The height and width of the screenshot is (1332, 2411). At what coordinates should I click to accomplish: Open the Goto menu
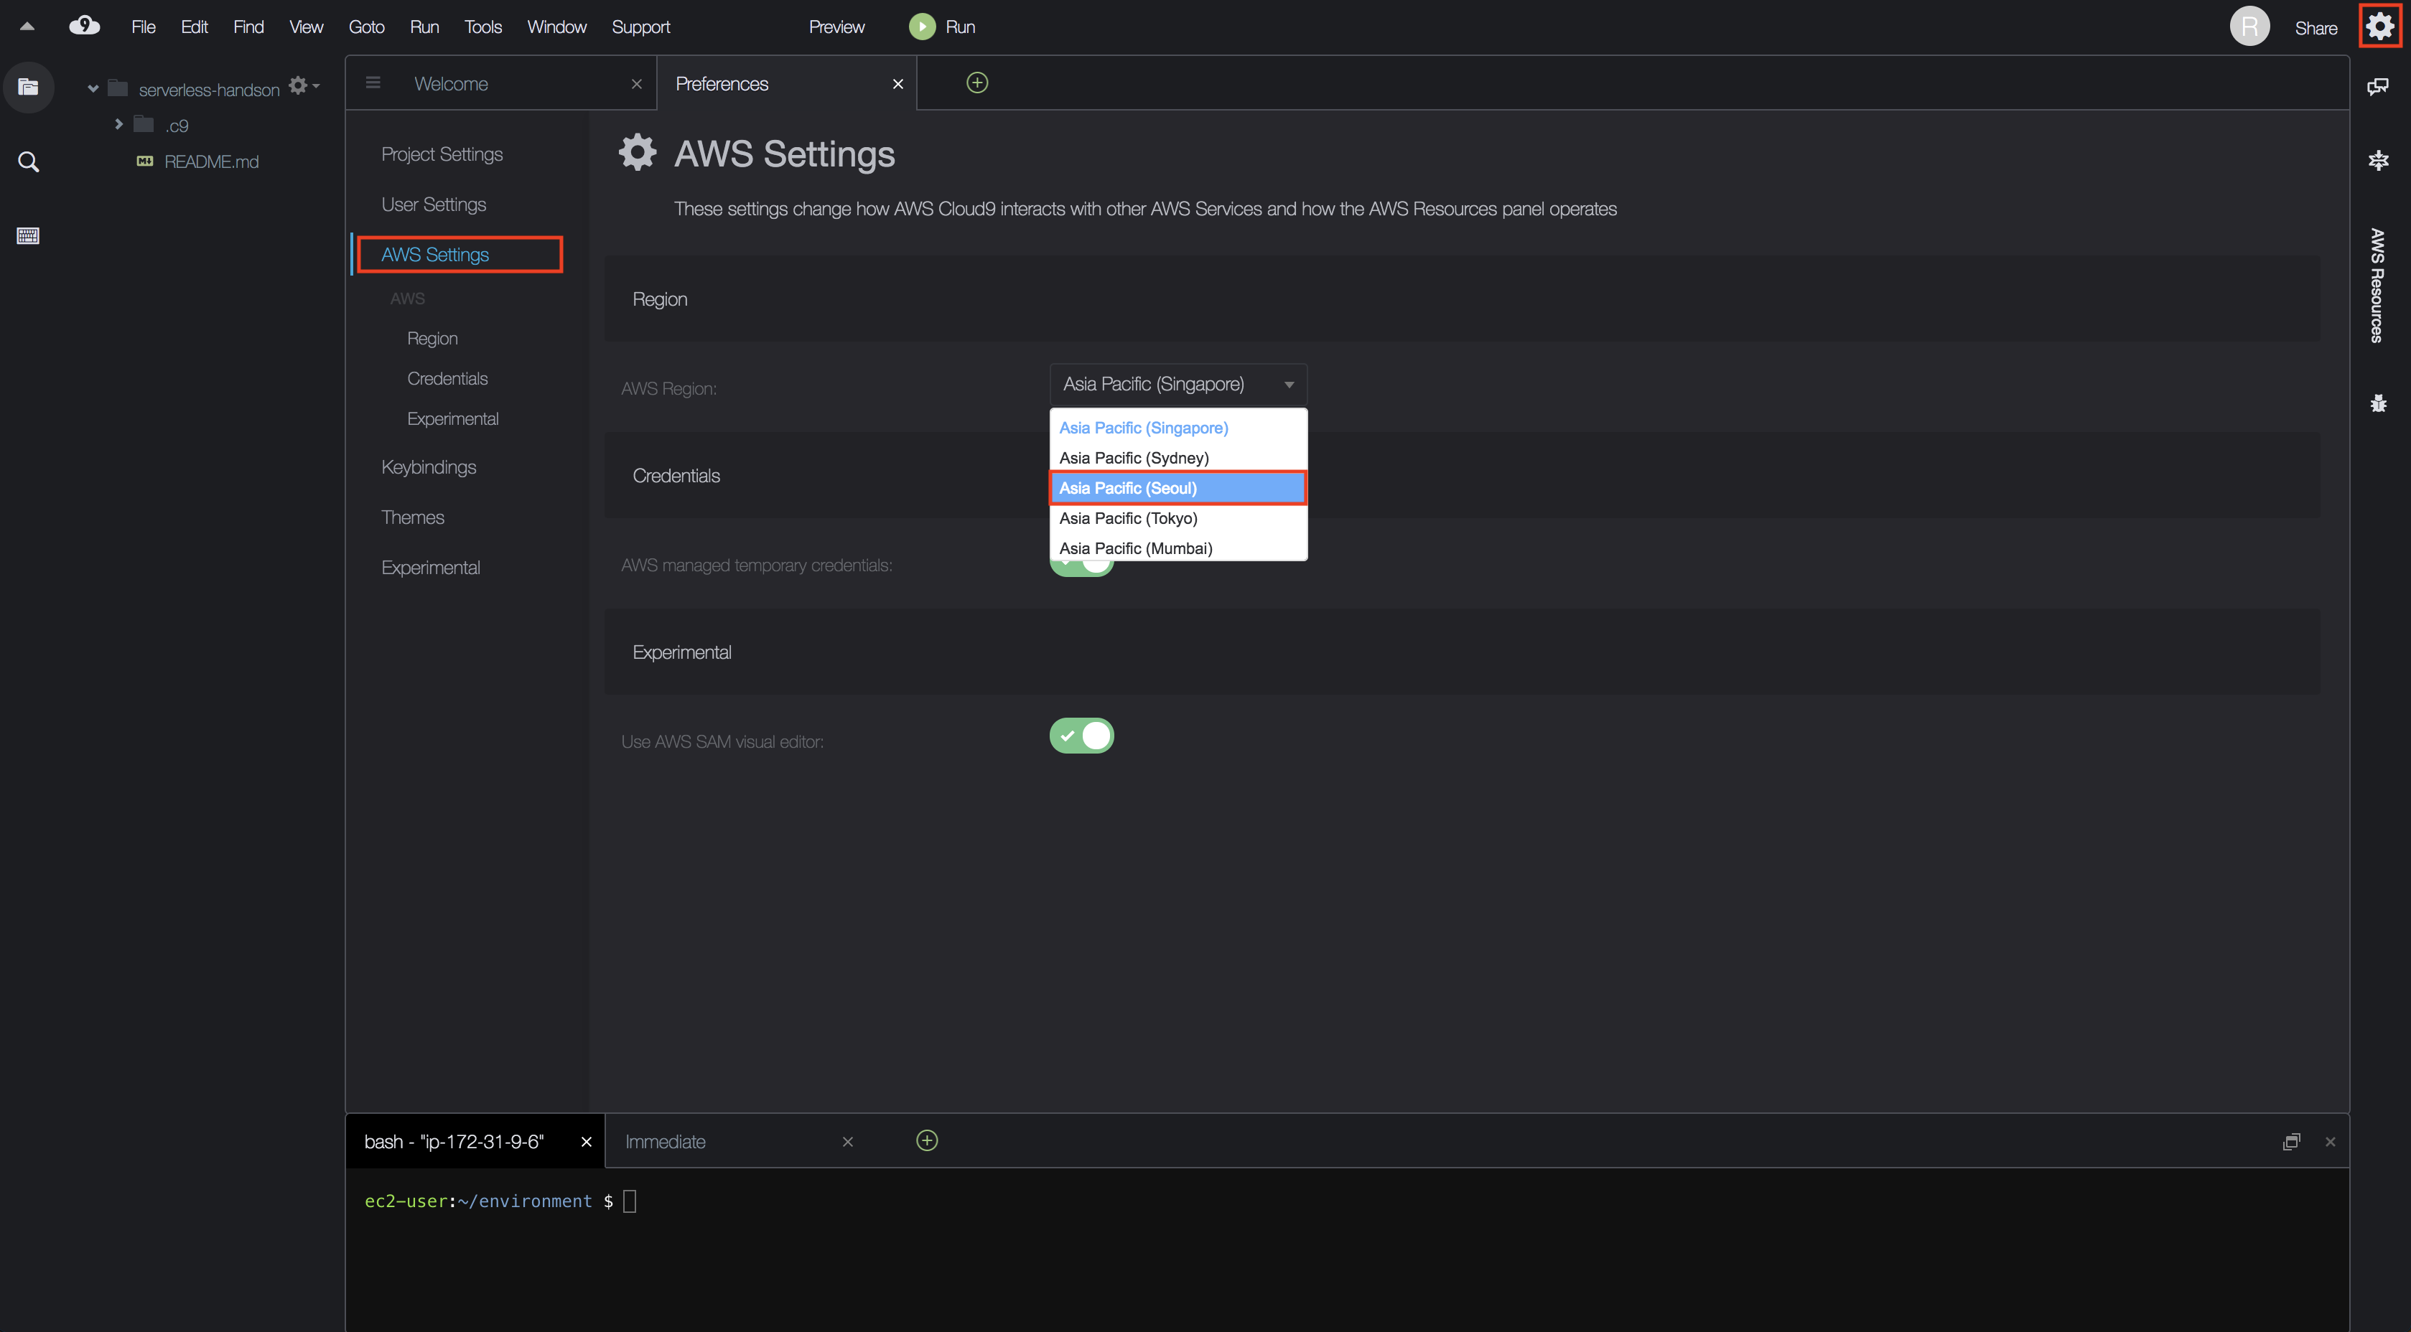367,27
